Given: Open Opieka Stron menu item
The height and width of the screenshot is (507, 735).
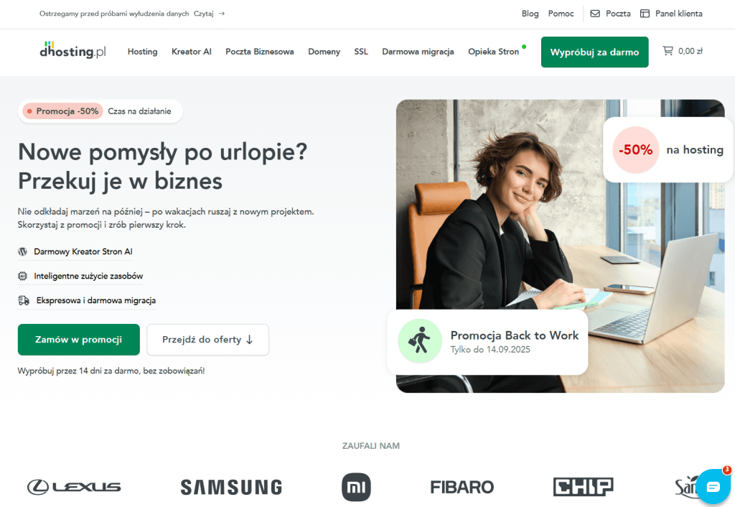Looking at the screenshot, I should [x=494, y=52].
